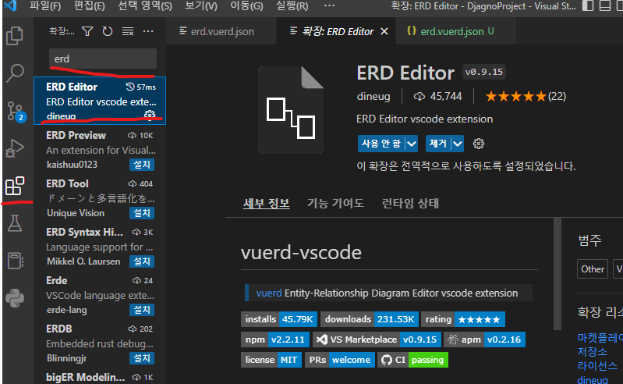Click the npm v2.2.11 badge
Screen dimensions: 623x384
275,340
